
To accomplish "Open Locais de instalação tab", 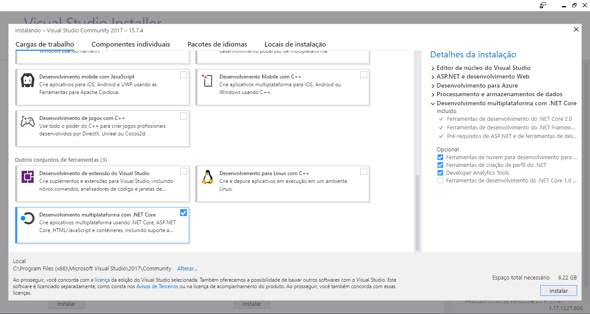I will (x=295, y=44).
